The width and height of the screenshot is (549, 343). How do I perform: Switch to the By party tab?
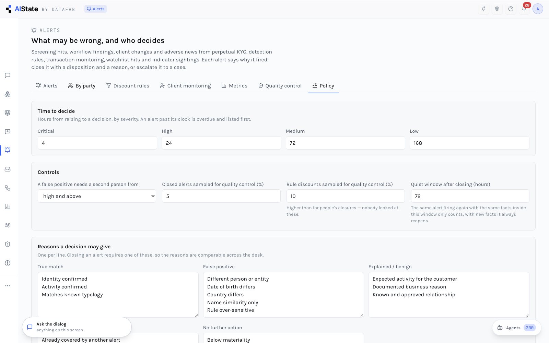coord(82,86)
